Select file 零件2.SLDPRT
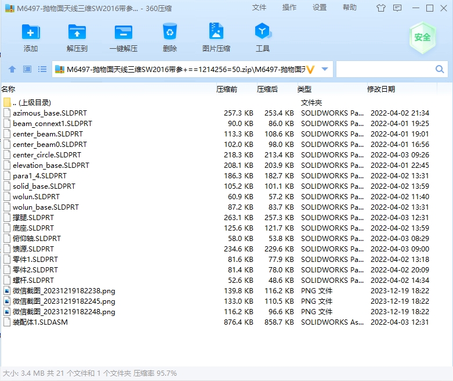 (x=35, y=269)
